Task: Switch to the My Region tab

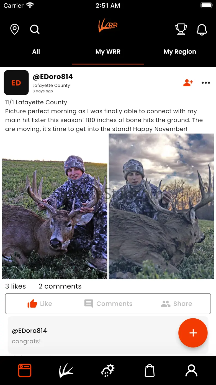Action: (x=180, y=52)
